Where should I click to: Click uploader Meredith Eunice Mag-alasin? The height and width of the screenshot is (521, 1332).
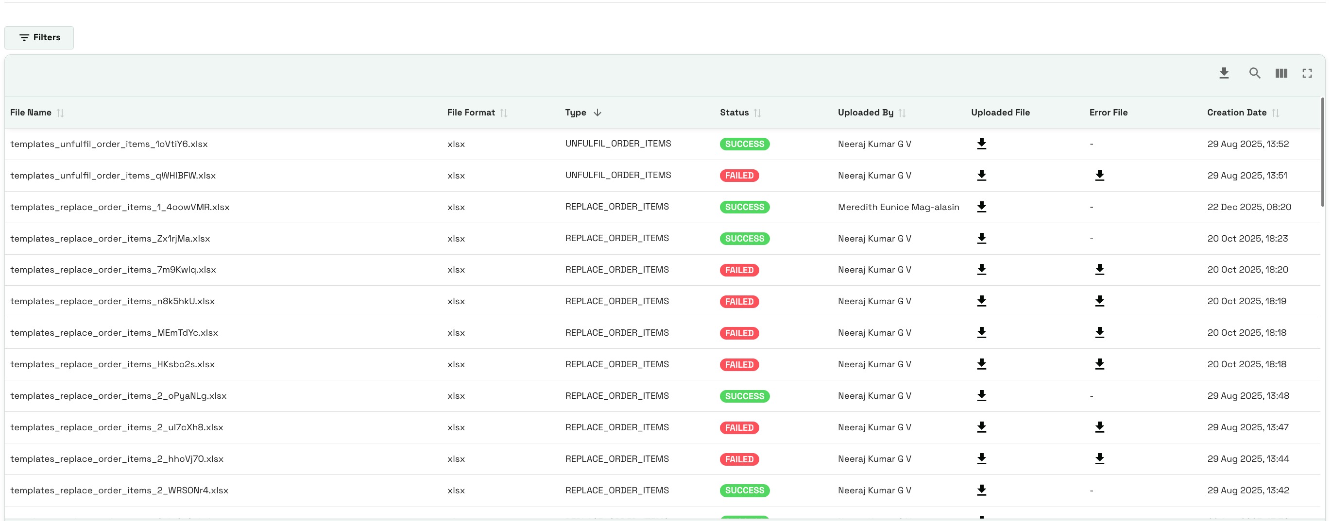pos(899,207)
